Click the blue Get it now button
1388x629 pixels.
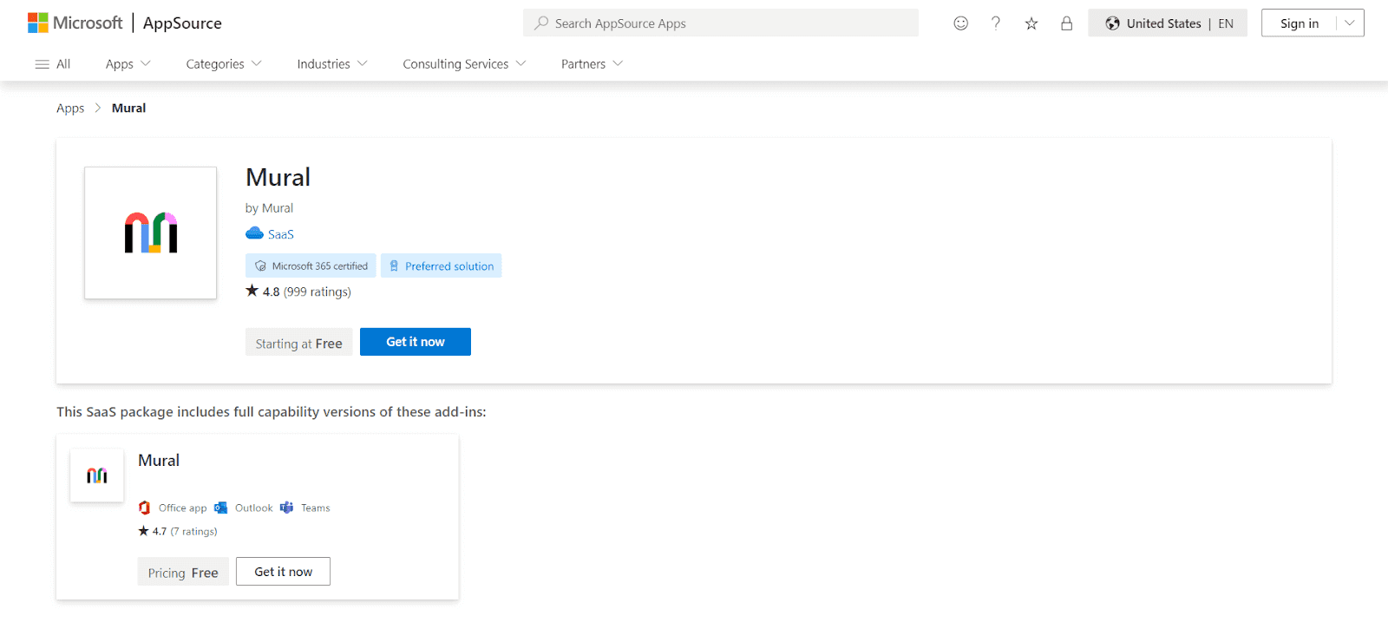click(416, 342)
